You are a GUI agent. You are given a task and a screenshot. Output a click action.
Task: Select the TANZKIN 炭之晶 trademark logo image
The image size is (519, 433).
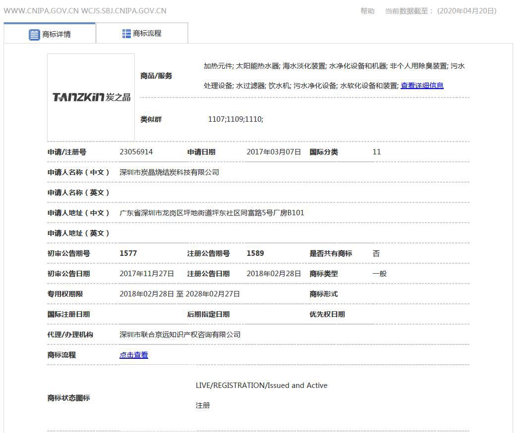coord(90,97)
